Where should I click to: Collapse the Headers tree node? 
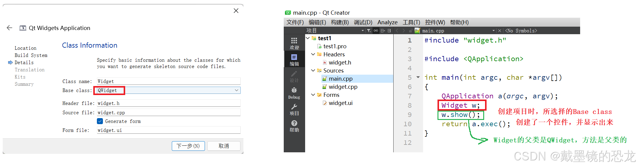[313, 54]
